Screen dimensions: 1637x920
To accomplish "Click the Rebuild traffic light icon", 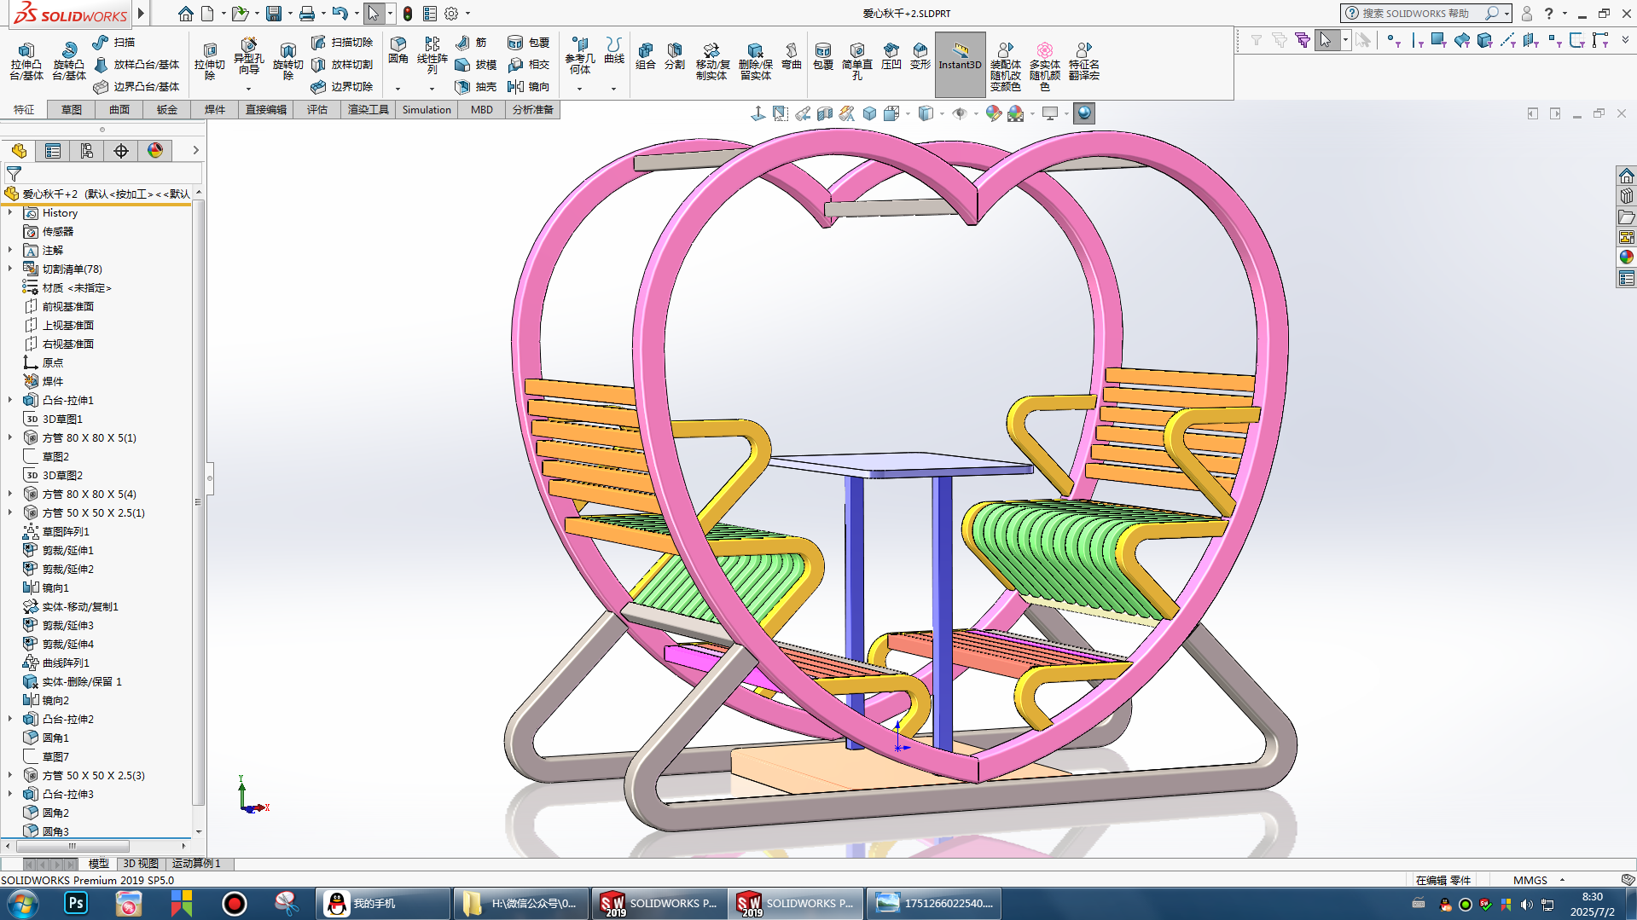I will (x=409, y=14).
